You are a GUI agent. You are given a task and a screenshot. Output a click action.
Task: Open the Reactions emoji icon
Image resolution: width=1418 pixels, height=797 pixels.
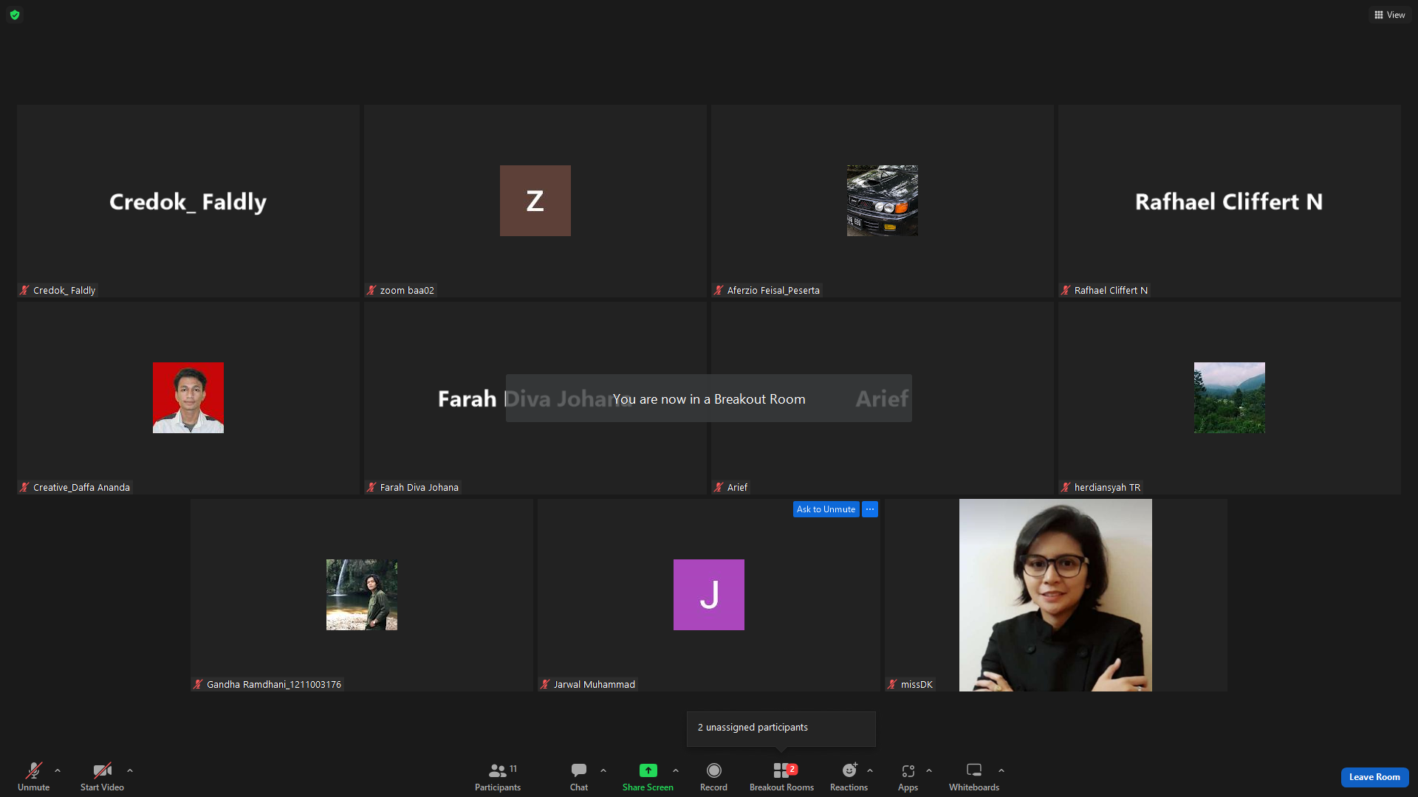849,770
